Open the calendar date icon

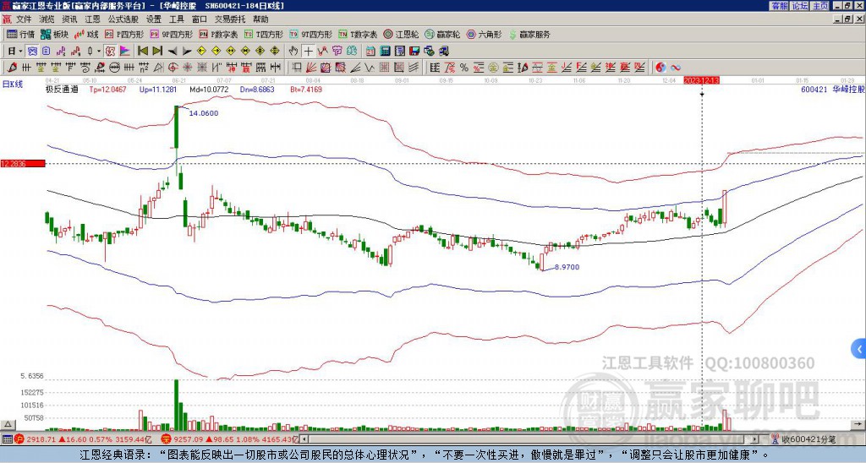tap(370, 52)
